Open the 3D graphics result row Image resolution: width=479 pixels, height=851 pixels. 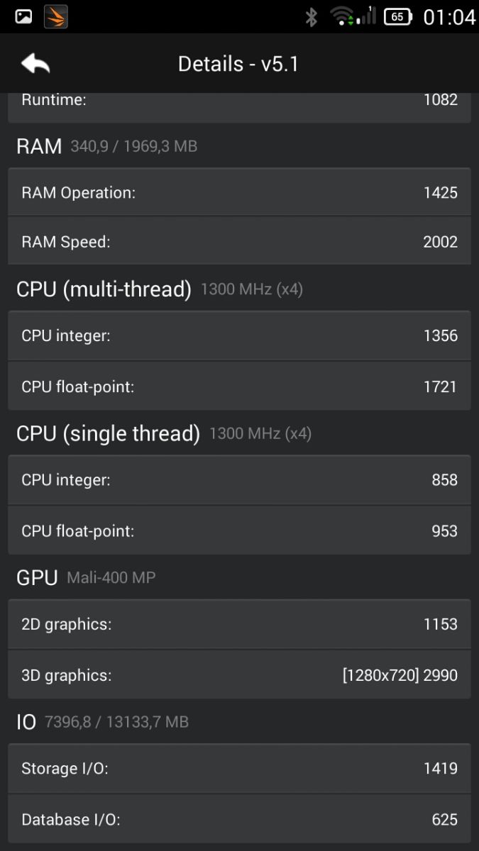pos(239,675)
